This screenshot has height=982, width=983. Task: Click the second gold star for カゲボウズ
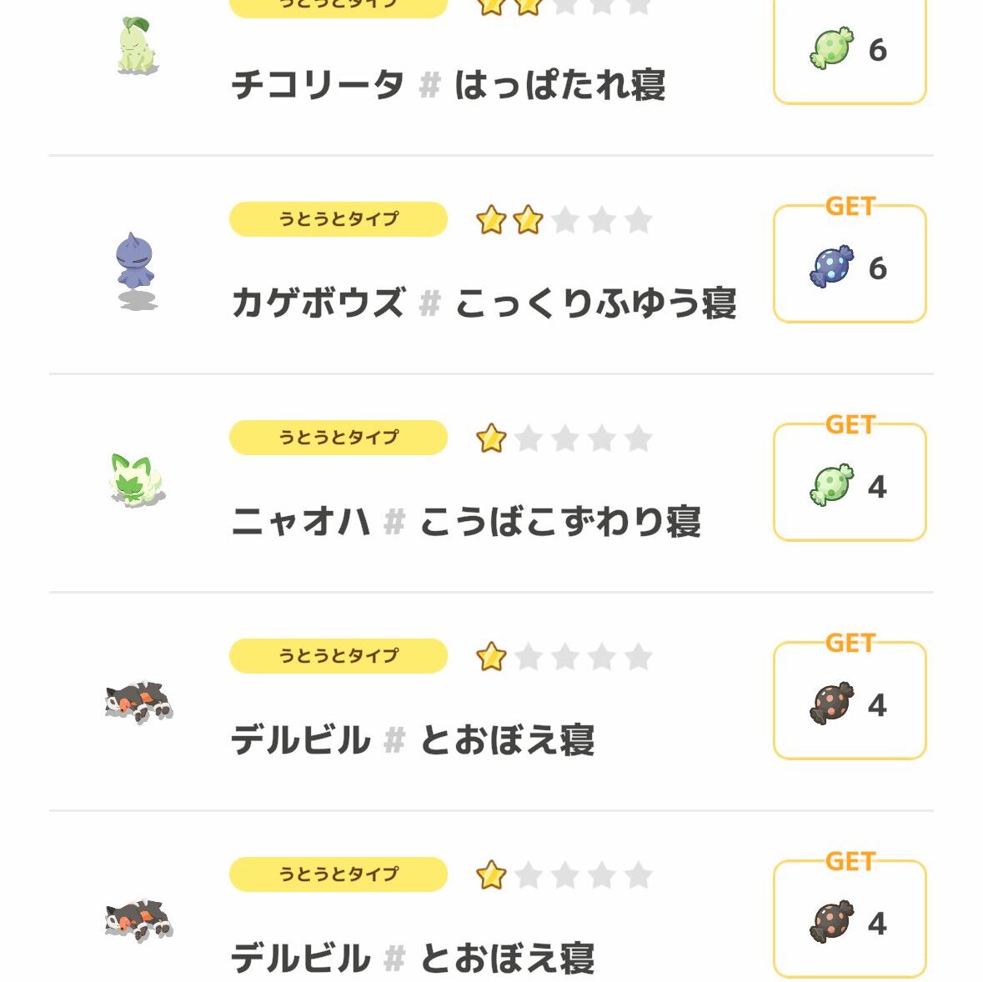(x=528, y=221)
